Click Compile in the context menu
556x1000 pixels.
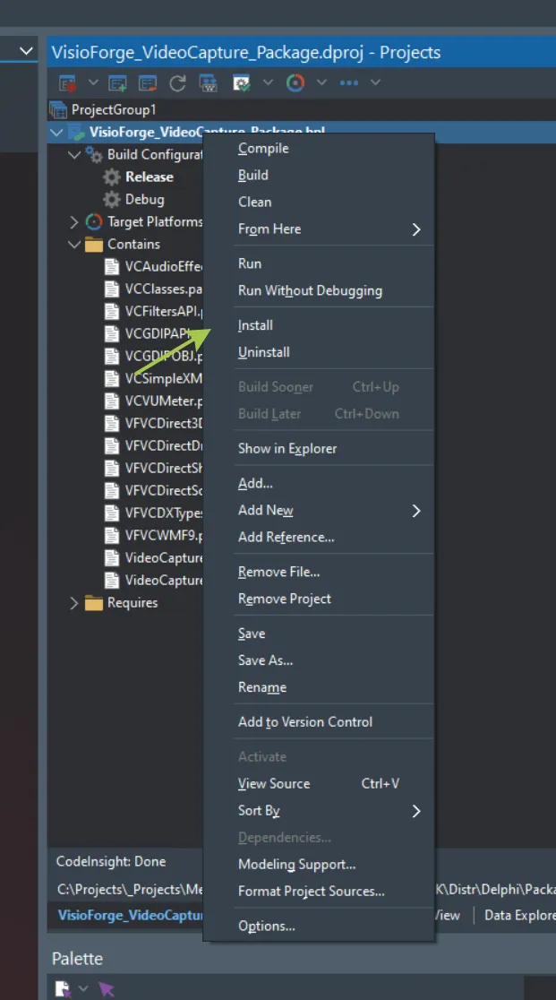pyautogui.click(x=263, y=149)
